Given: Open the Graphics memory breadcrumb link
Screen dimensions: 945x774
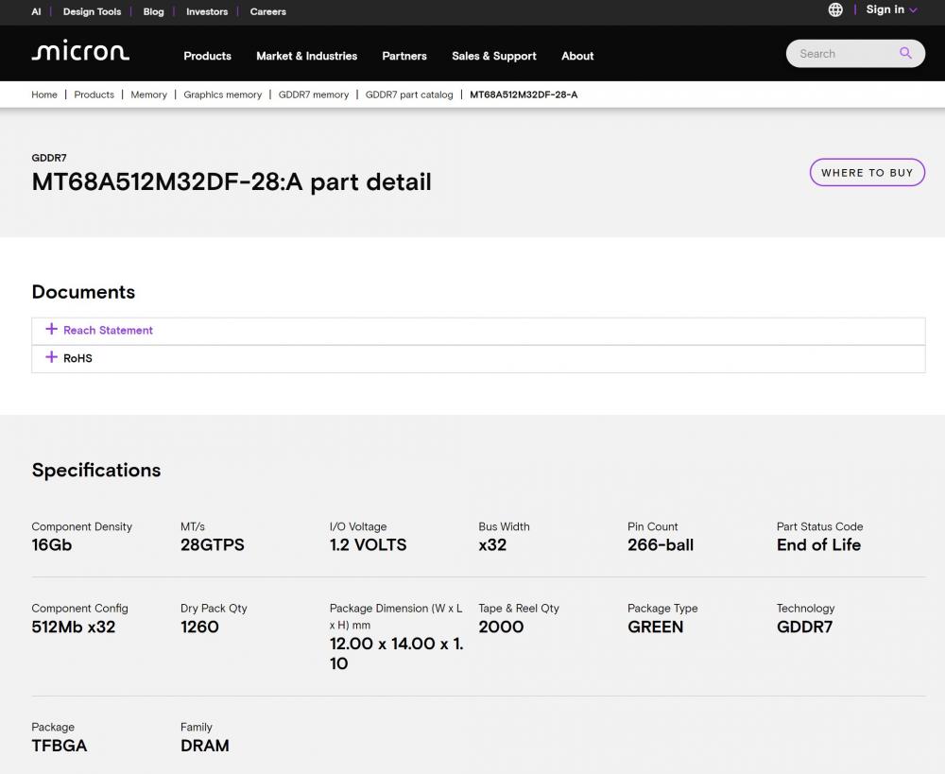Looking at the screenshot, I should (x=222, y=95).
